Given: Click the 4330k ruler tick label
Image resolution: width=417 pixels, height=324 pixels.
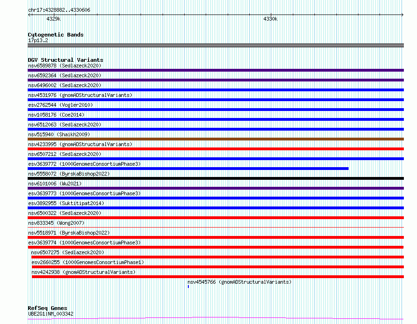Looking at the screenshot, I should point(270,19).
